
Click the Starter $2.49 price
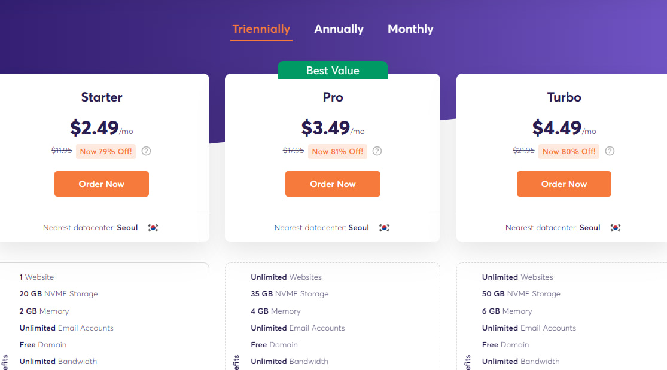tap(95, 128)
